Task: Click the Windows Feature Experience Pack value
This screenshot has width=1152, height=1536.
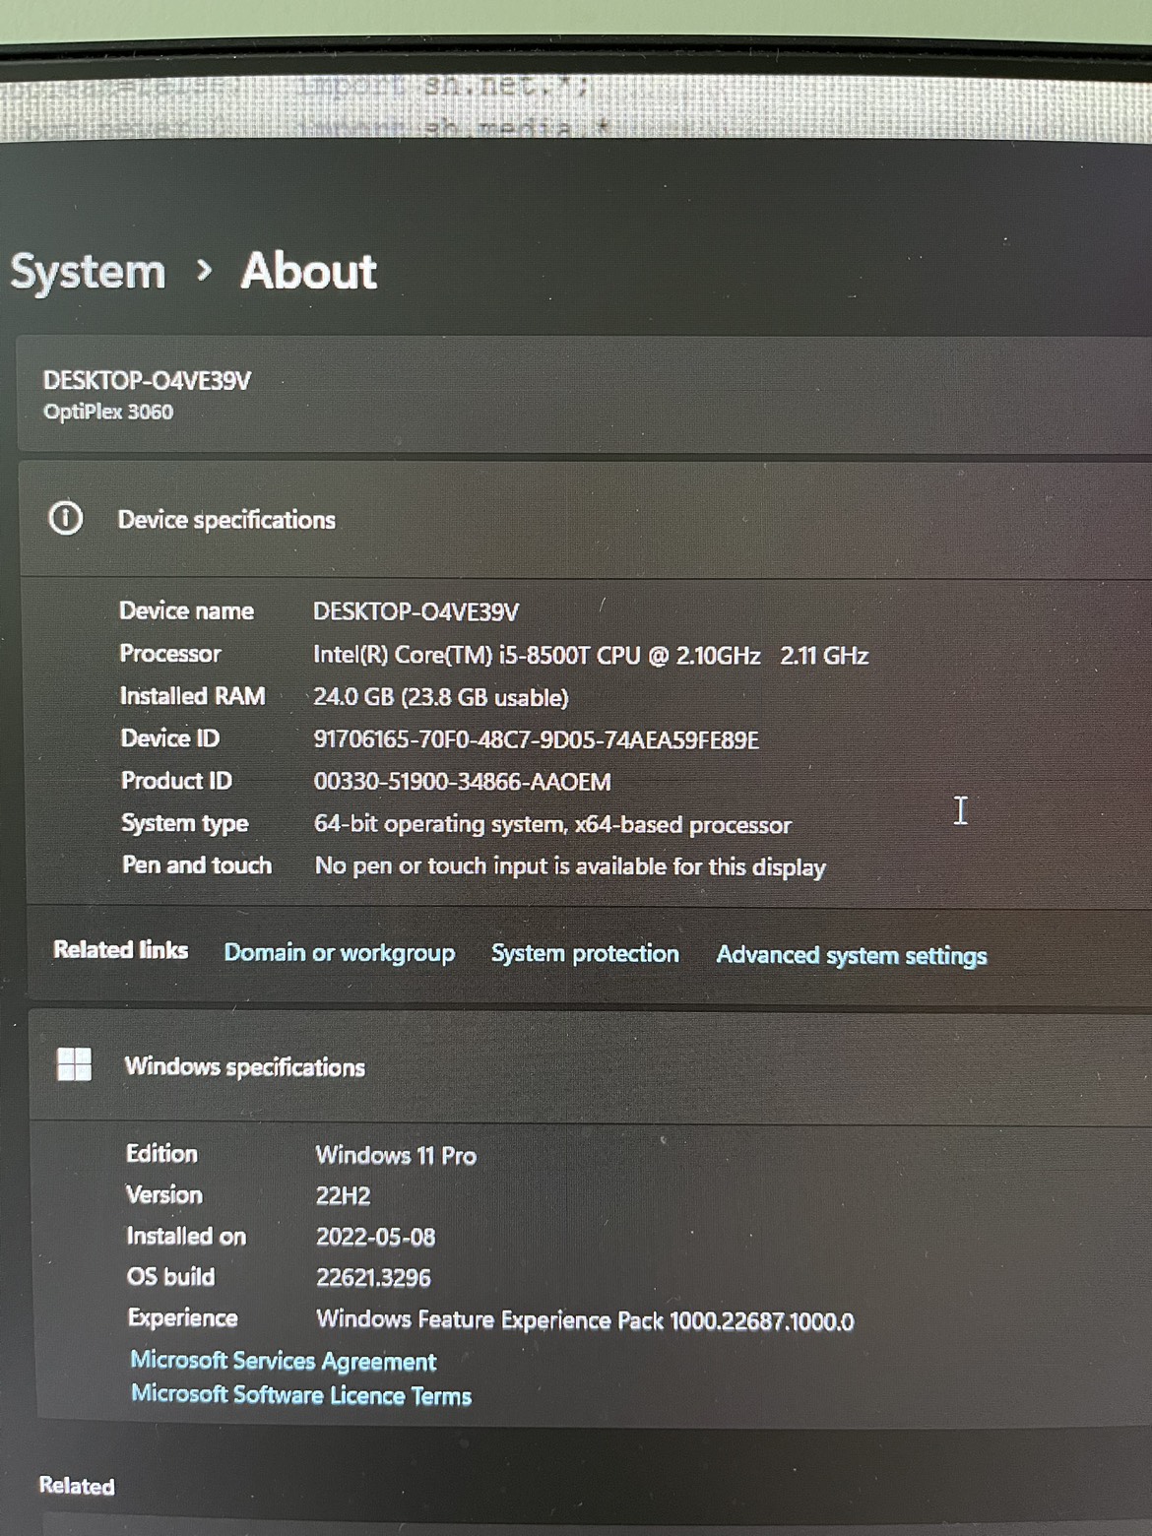Action: tap(585, 1320)
